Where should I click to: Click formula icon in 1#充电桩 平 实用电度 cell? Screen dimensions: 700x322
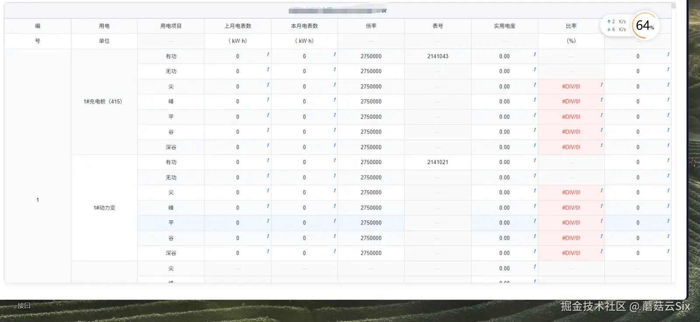(x=535, y=115)
